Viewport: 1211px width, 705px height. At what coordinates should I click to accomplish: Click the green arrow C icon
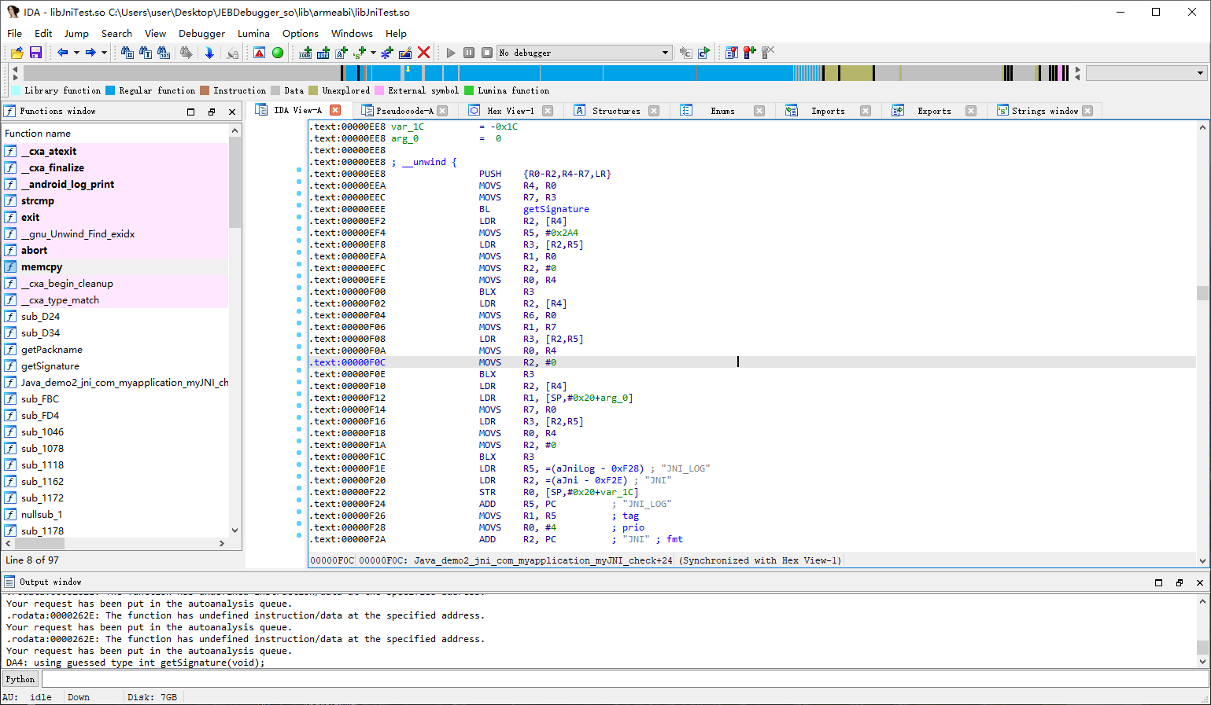703,53
